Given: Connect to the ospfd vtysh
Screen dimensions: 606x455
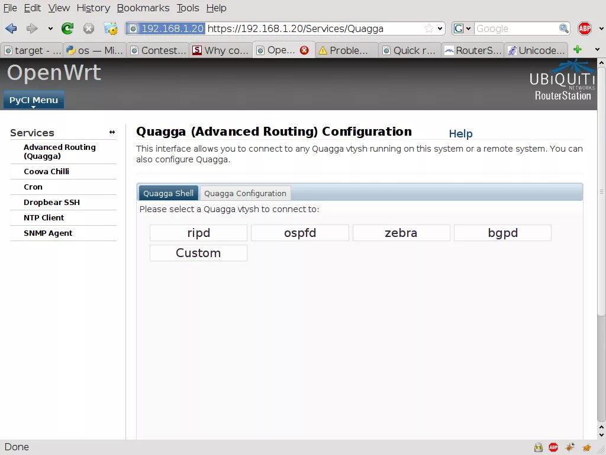Looking at the screenshot, I should [x=300, y=233].
